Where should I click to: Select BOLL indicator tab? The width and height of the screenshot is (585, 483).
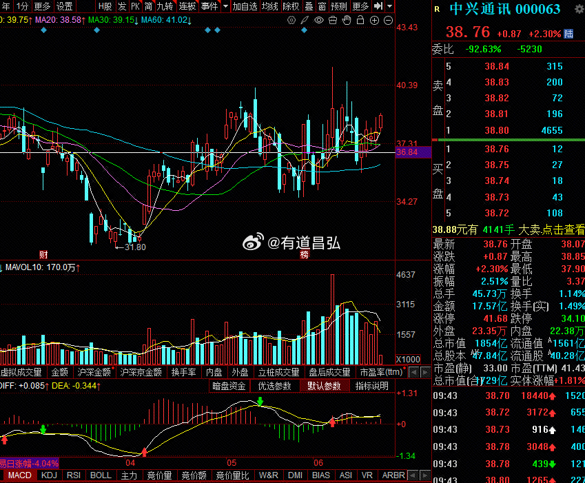coord(101,475)
